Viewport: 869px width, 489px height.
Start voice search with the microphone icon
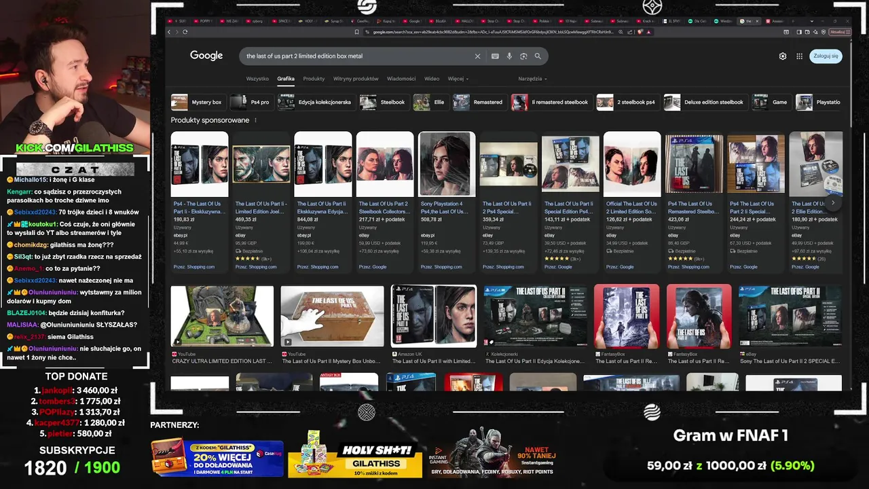[x=509, y=56]
